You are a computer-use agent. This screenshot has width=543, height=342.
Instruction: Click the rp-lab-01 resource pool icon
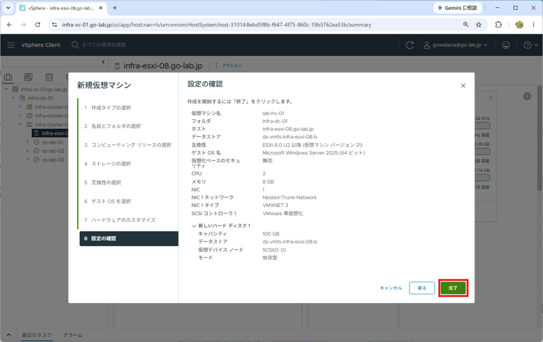click(37, 142)
